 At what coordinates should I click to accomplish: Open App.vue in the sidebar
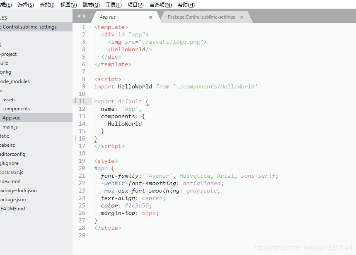pyautogui.click(x=36, y=118)
